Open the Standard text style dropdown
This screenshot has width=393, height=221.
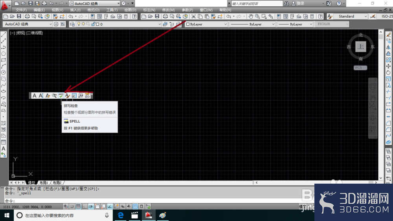365,17
